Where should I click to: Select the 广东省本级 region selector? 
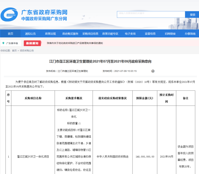coord(11,43)
